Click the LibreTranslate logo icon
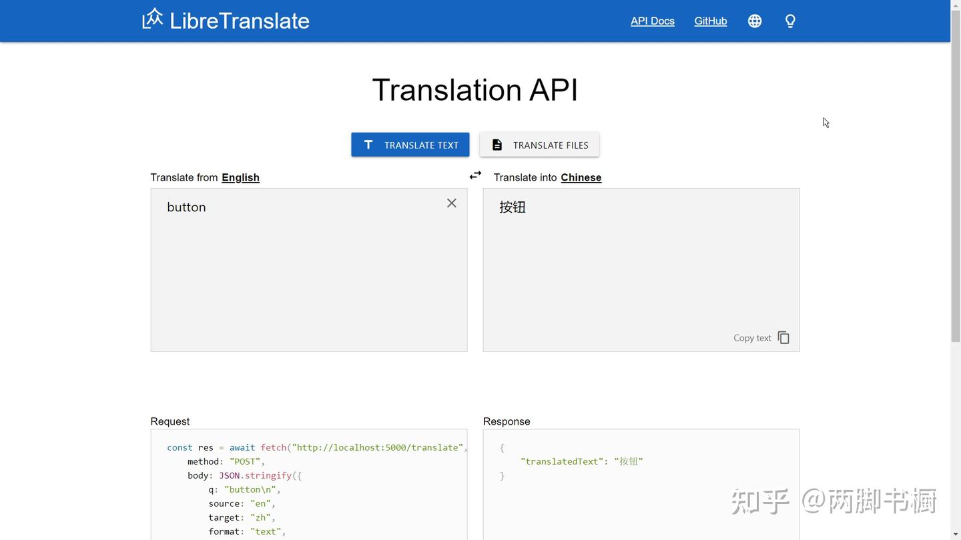The height and width of the screenshot is (540, 961). tap(152, 19)
